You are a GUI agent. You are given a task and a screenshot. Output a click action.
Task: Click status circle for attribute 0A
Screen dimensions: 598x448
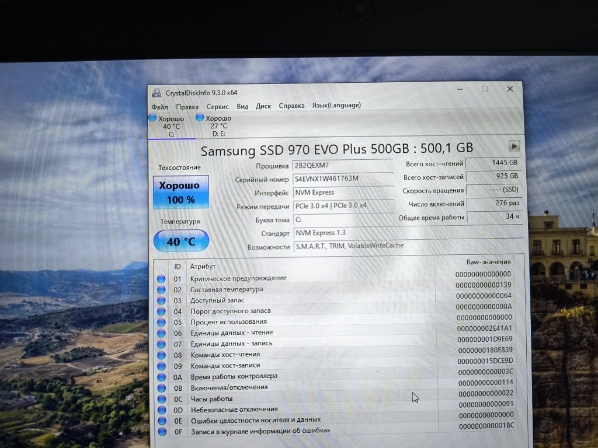[162, 377]
